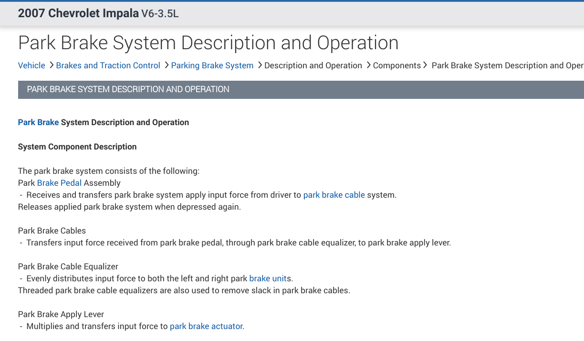The image size is (584, 341).
Task: Click chevron after Components breadcrumb
Action: (425, 65)
